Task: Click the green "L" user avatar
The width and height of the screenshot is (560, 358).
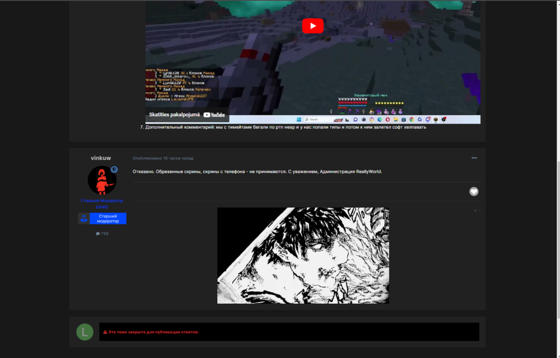Action: coord(85,332)
